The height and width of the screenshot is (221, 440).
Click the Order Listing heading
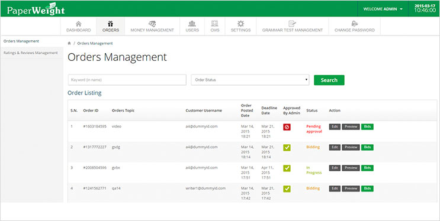(x=85, y=93)
